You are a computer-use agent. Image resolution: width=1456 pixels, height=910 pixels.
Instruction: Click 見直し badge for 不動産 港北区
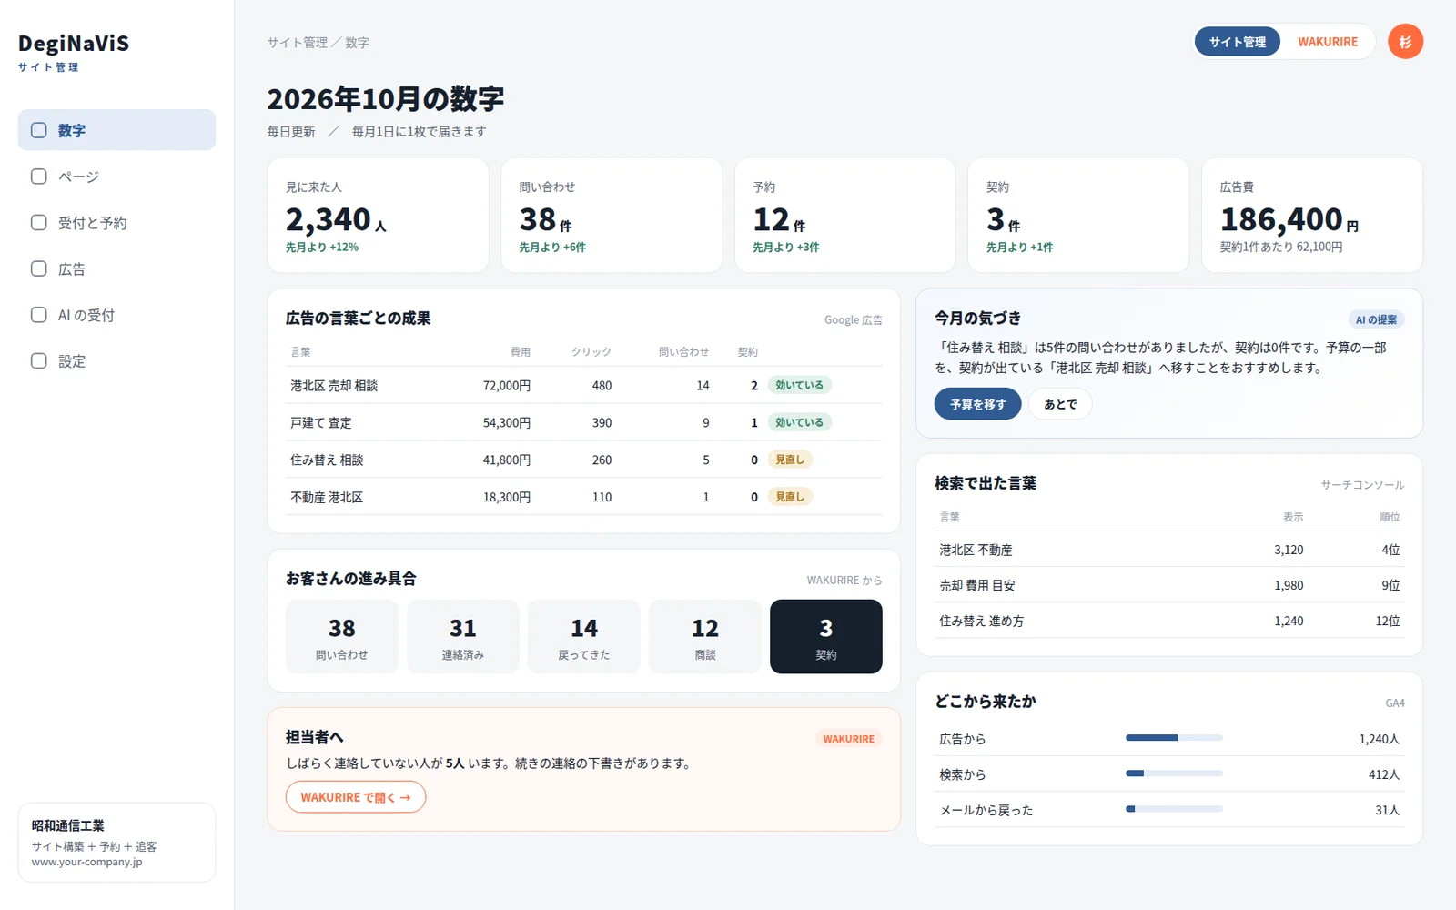(x=790, y=497)
